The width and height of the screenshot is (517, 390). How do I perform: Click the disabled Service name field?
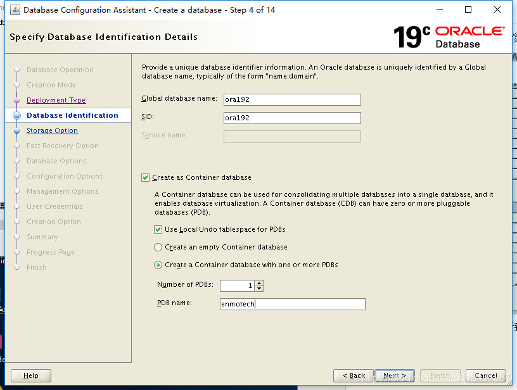292,136
